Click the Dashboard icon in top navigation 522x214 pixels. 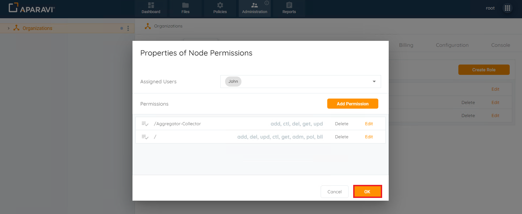pos(151,5)
